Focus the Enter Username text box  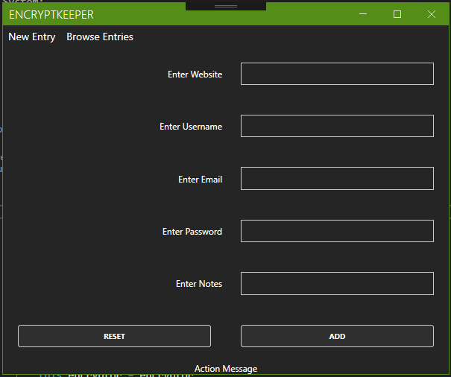(337, 126)
